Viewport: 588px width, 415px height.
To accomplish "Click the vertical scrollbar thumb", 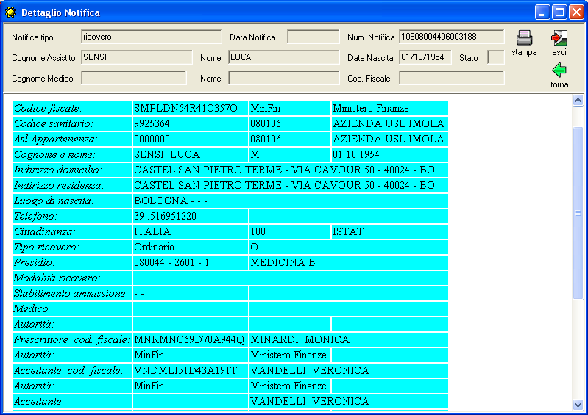I will coord(578,213).
